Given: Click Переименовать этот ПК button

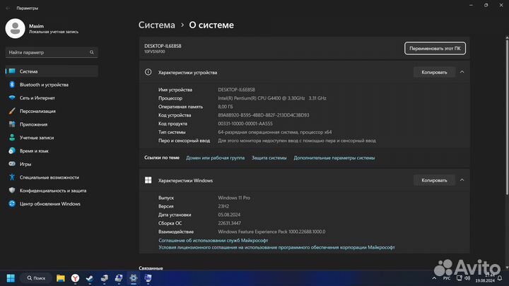Looking at the screenshot, I should (435, 48).
